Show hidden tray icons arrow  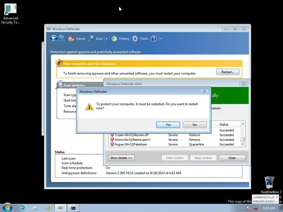242,208
